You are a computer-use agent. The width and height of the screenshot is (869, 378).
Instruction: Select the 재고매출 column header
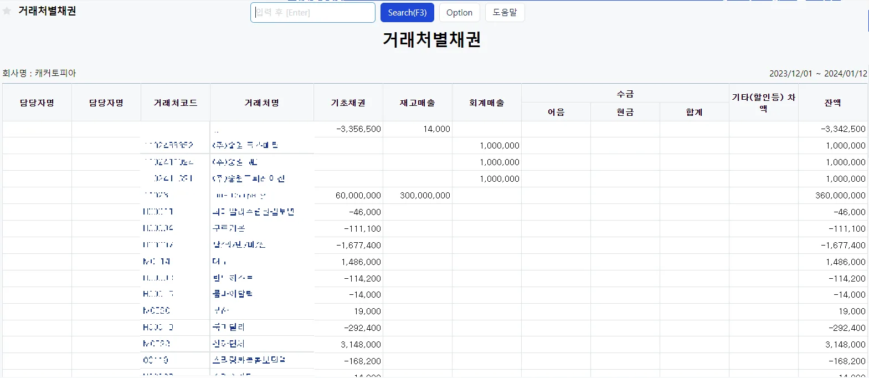tap(418, 103)
